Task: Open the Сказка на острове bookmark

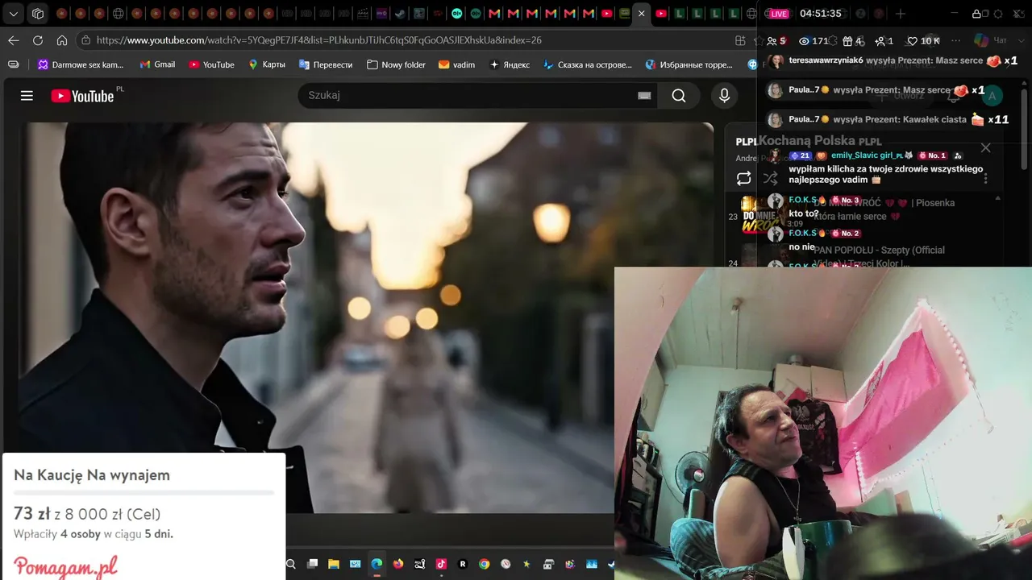Action: pyautogui.click(x=588, y=64)
